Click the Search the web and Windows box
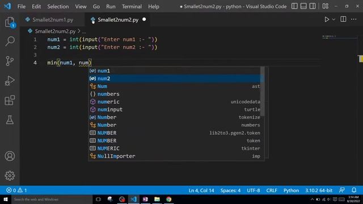The image size is (363, 204). click(x=52, y=199)
